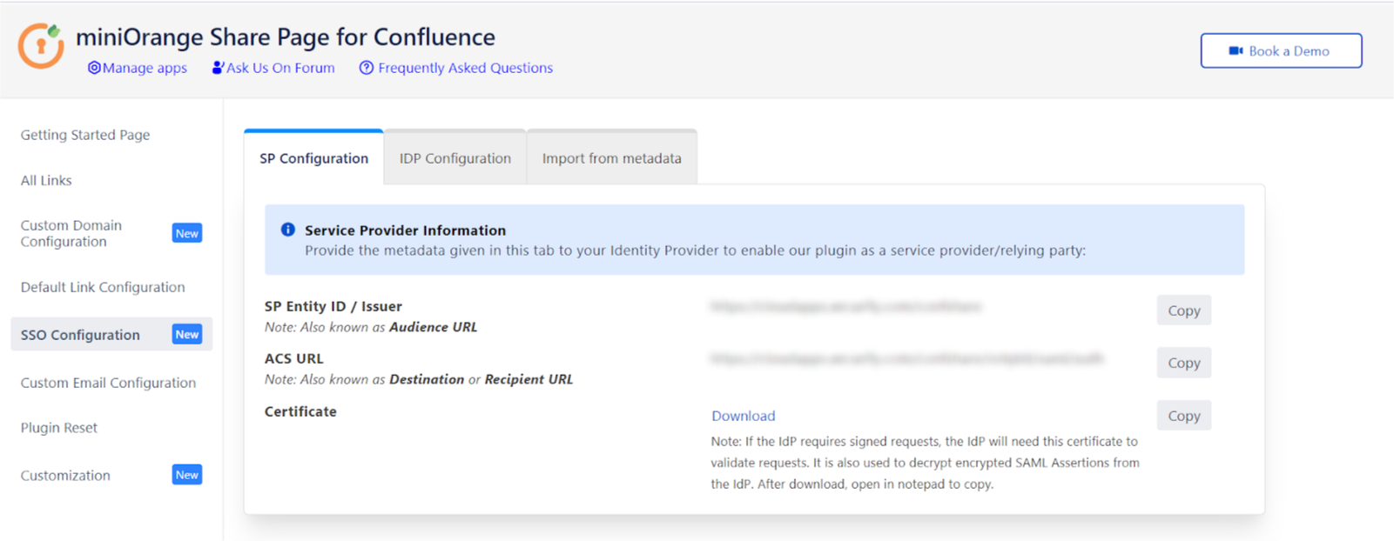Click the 'Provide the metadata given' description
This screenshot has width=1394, height=541.
click(695, 250)
